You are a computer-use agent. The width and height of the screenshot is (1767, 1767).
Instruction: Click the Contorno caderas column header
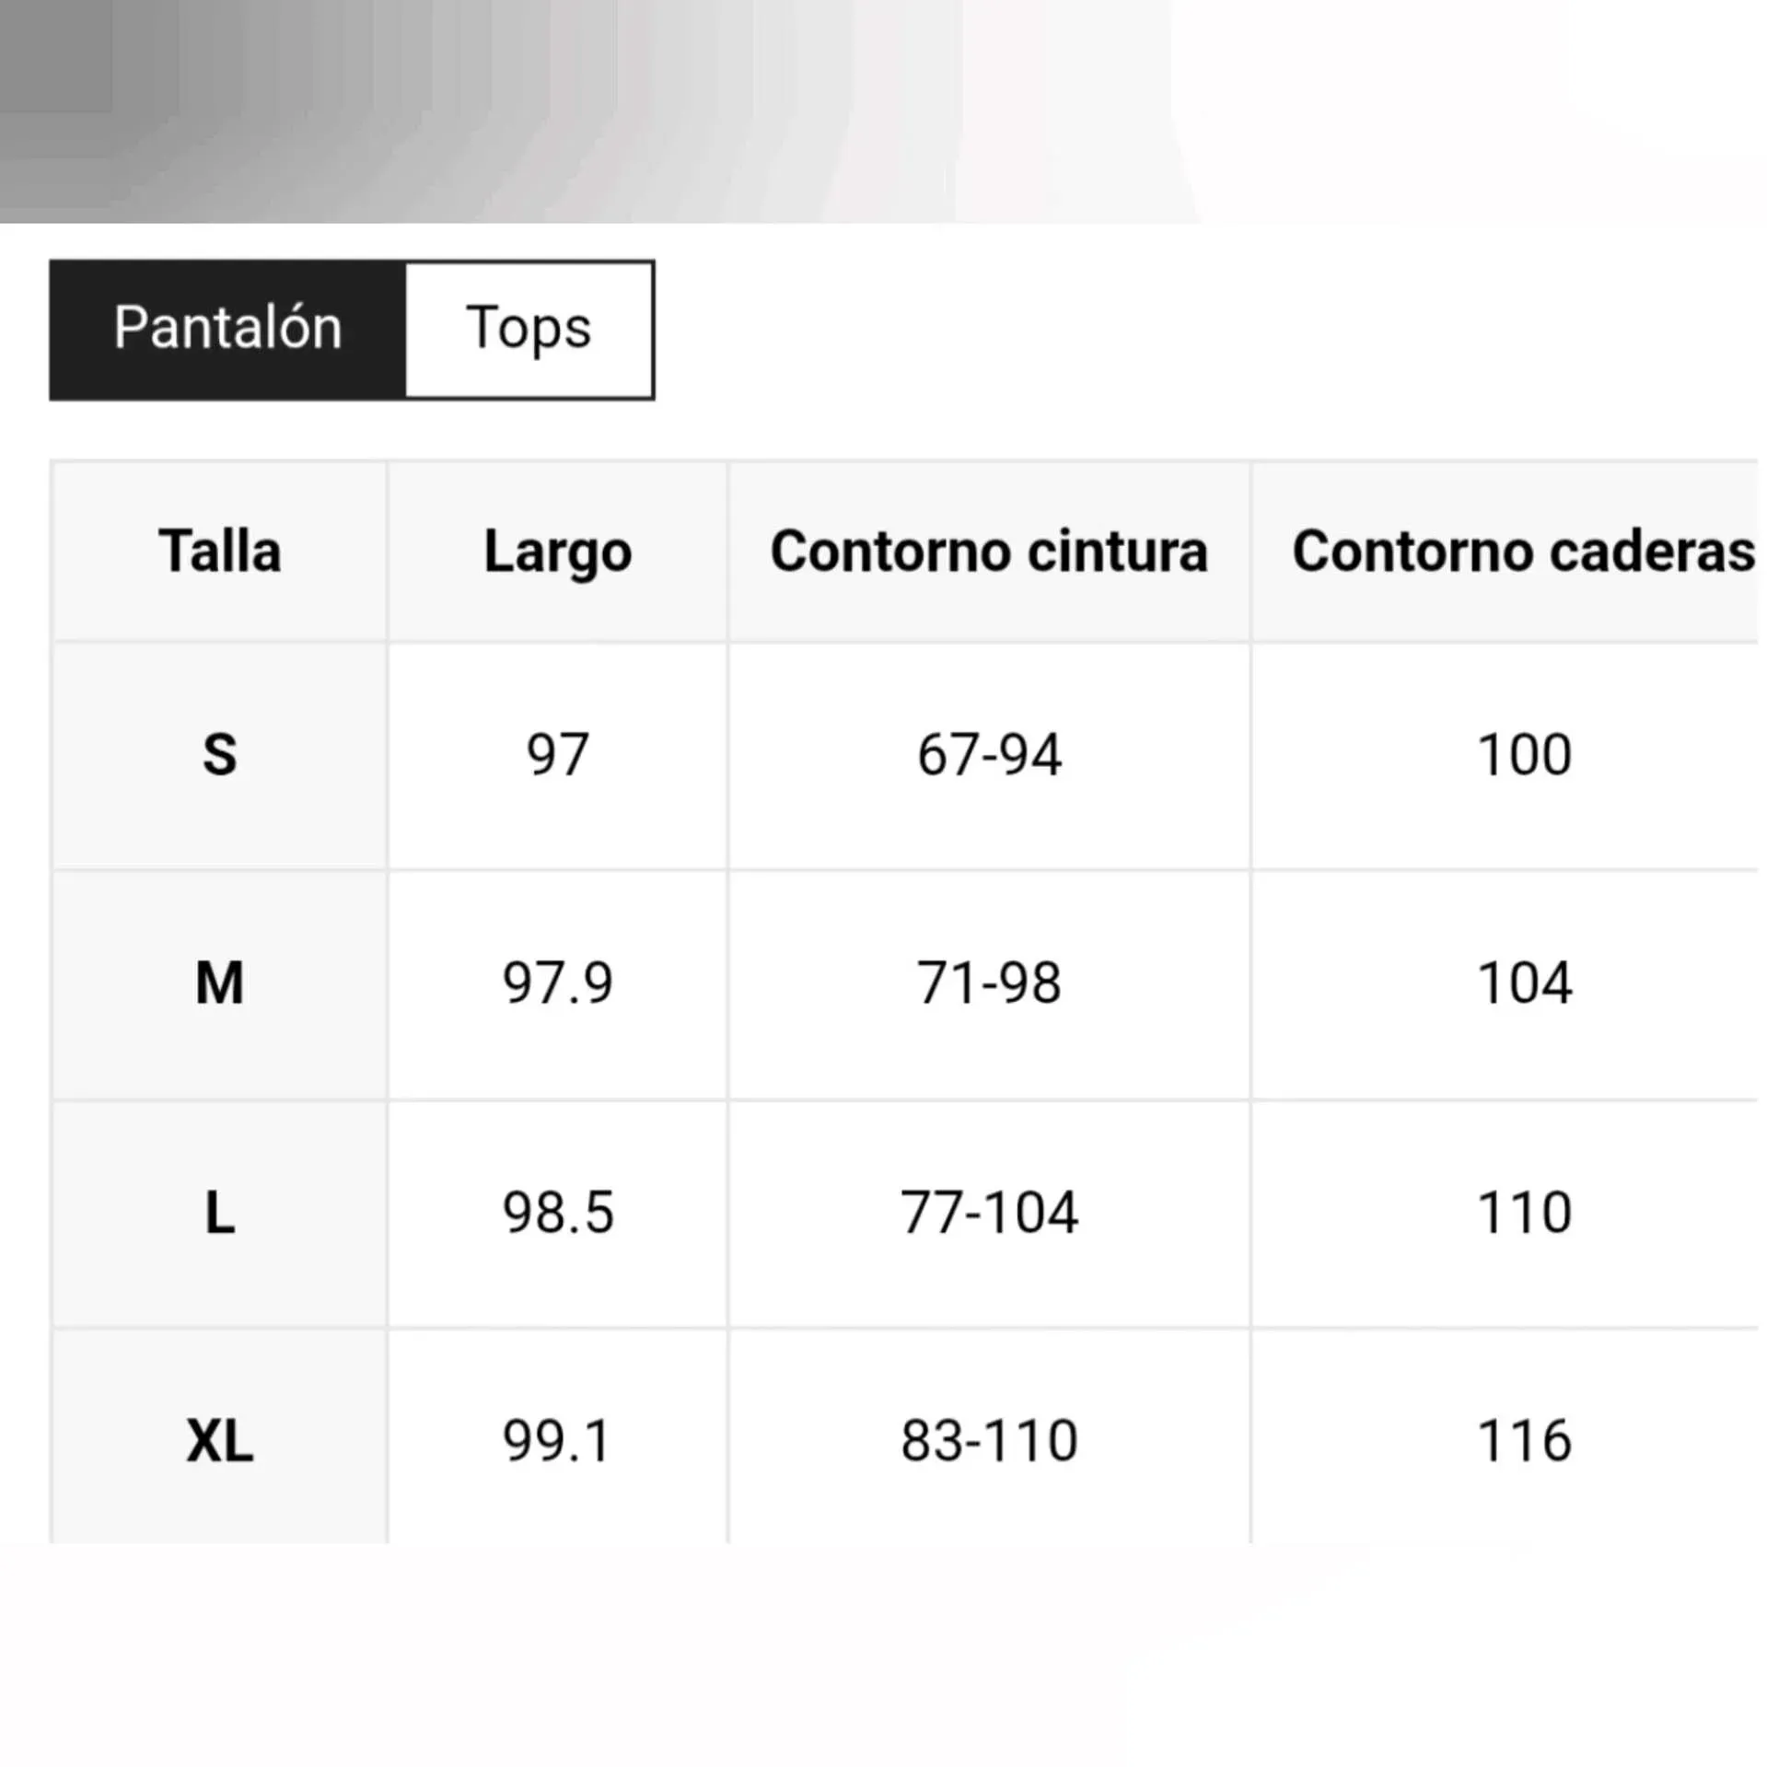(1522, 552)
